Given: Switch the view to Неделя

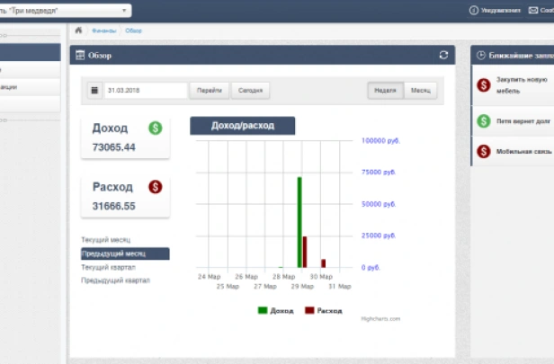Looking at the screenshot, I should pos(385,91).
